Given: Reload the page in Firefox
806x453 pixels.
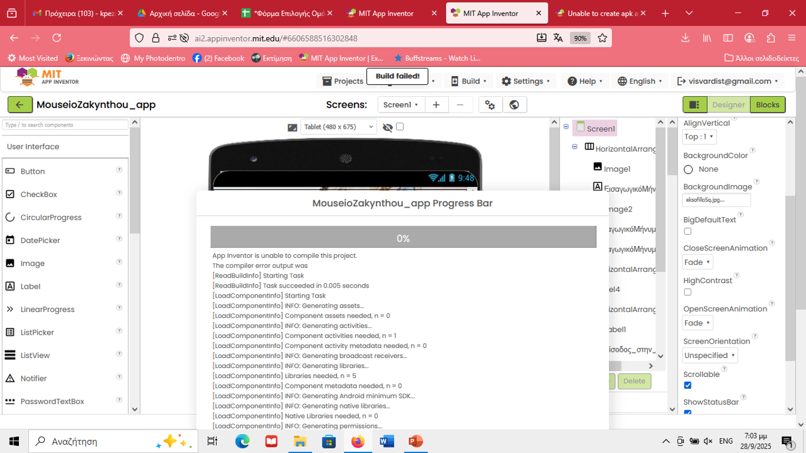Looking at the screenshot, I should [57, 38].
